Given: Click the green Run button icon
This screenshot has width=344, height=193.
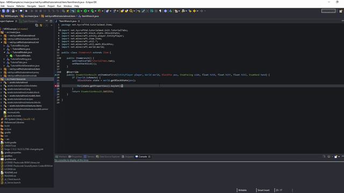Looking at the screenshot, I should pyautogui.click(x=85, y=11).
